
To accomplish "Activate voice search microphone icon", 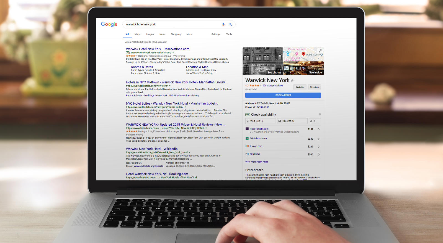I will [x=223, y=24].
